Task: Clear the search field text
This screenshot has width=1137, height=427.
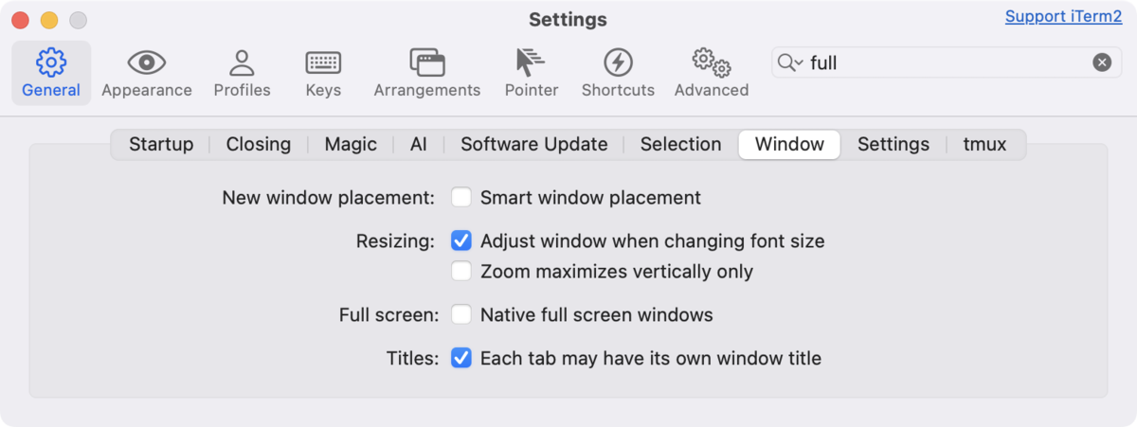Action: tap(1102, 62)
